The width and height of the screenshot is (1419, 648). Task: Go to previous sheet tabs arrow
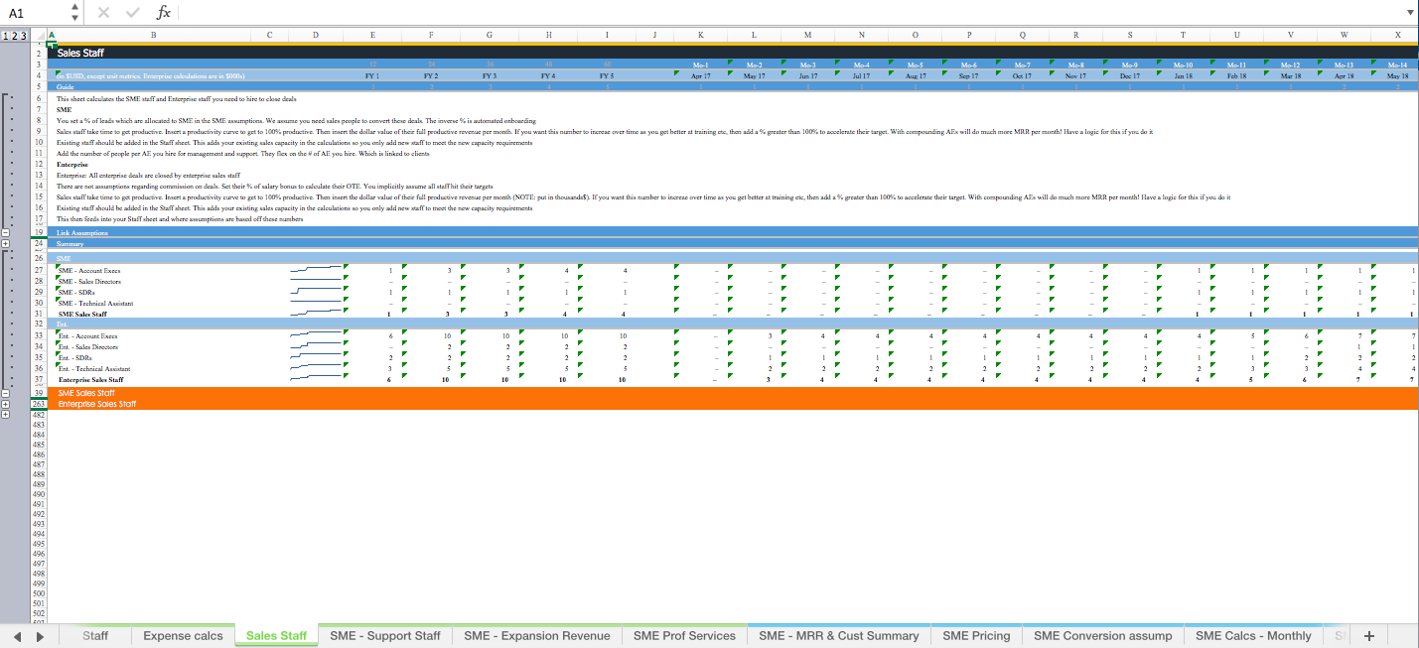[x=17, y=636]
